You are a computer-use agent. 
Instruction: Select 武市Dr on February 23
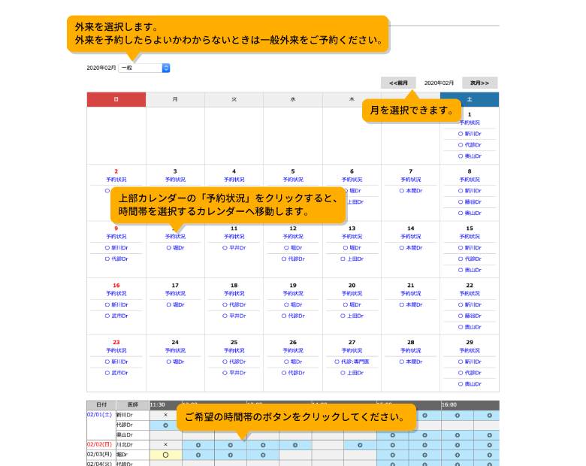pyautogui.click(x=116, y=373)
